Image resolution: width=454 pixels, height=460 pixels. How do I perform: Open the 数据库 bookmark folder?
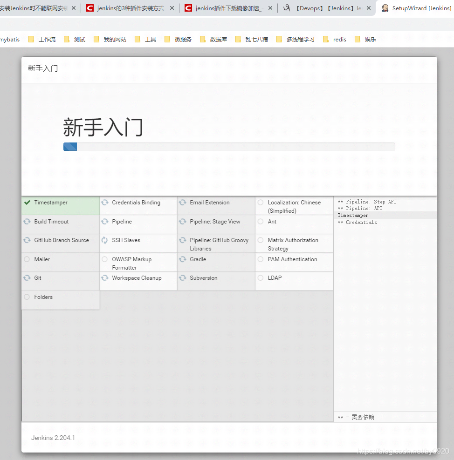213,39
